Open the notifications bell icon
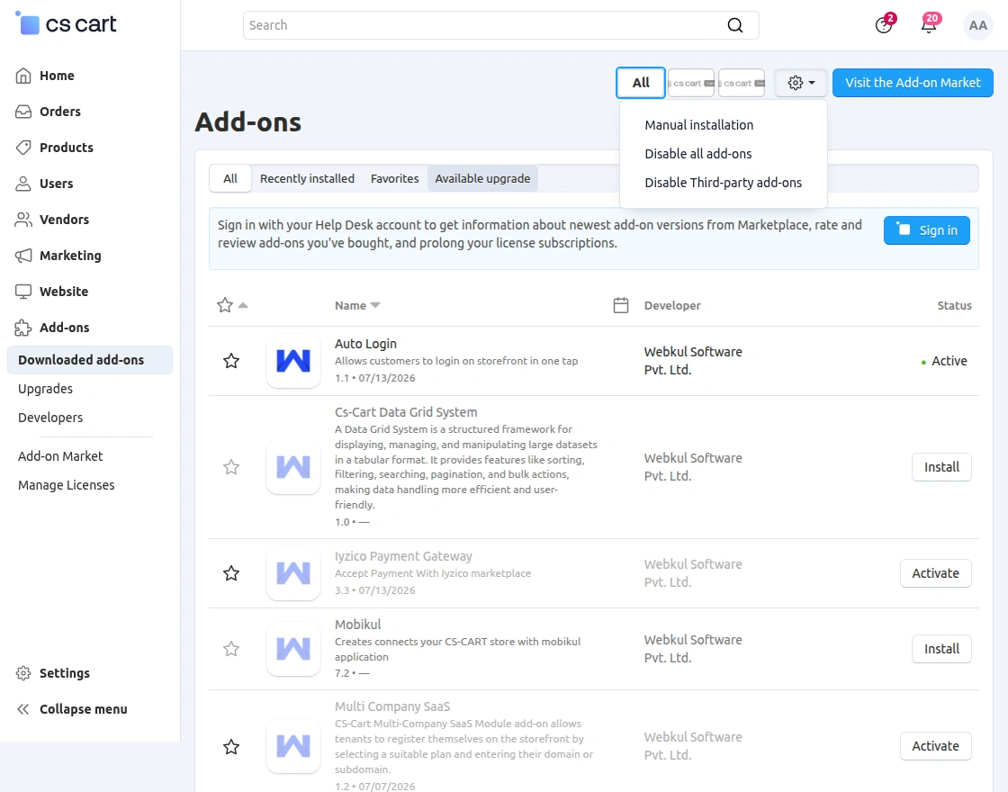1008x792 pixels. 929,25
